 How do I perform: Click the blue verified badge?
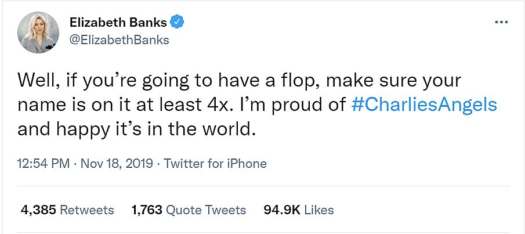click(x=177, y=23)
